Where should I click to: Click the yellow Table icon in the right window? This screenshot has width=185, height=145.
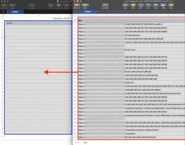click(x=133, y=5)
